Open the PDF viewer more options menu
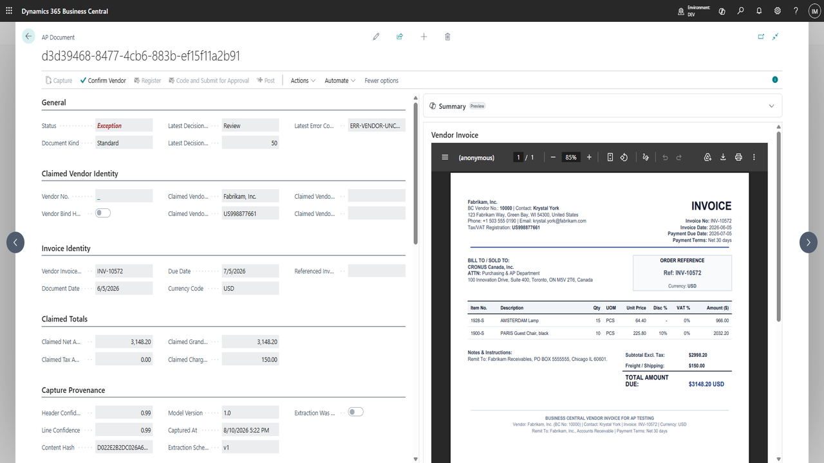Viewport: 824px width, 463px height. (754, 157)
